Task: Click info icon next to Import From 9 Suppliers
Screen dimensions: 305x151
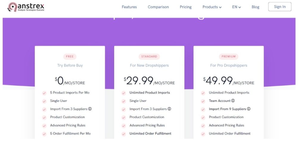Action: tap(249, 109)
